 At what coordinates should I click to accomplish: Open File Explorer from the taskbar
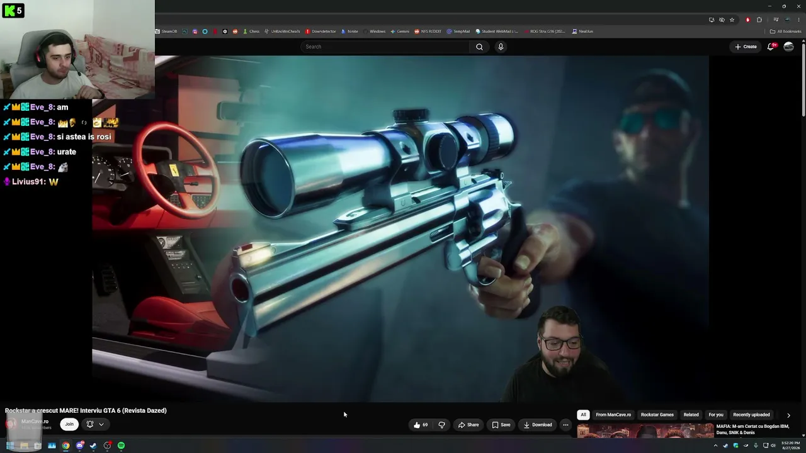(x=24, y=445)
